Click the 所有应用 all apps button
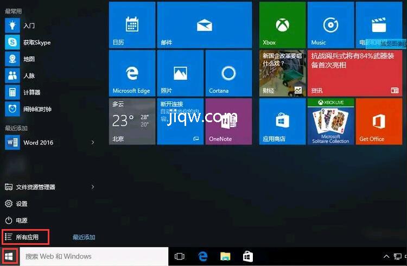407x266 pixels. 26,237
